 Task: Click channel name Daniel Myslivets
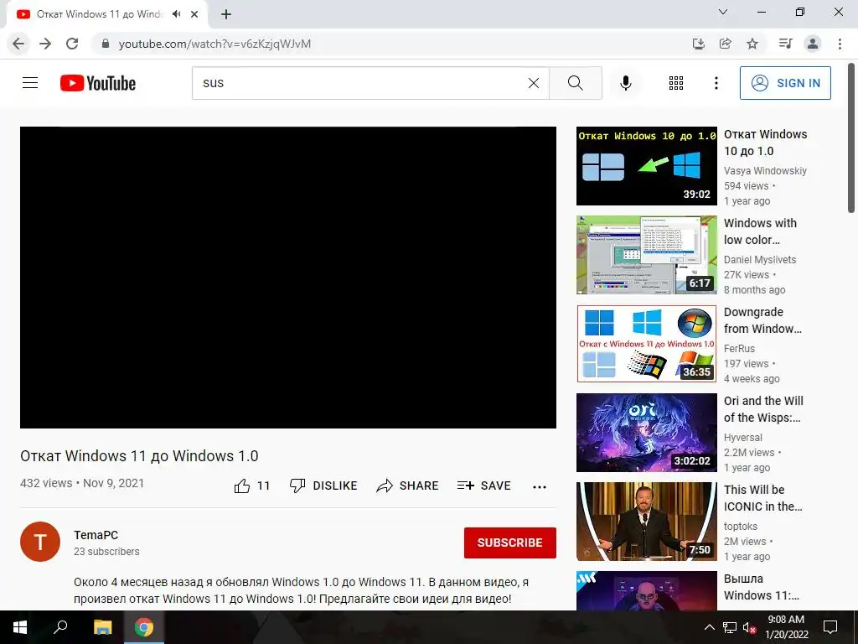(759, 260)
